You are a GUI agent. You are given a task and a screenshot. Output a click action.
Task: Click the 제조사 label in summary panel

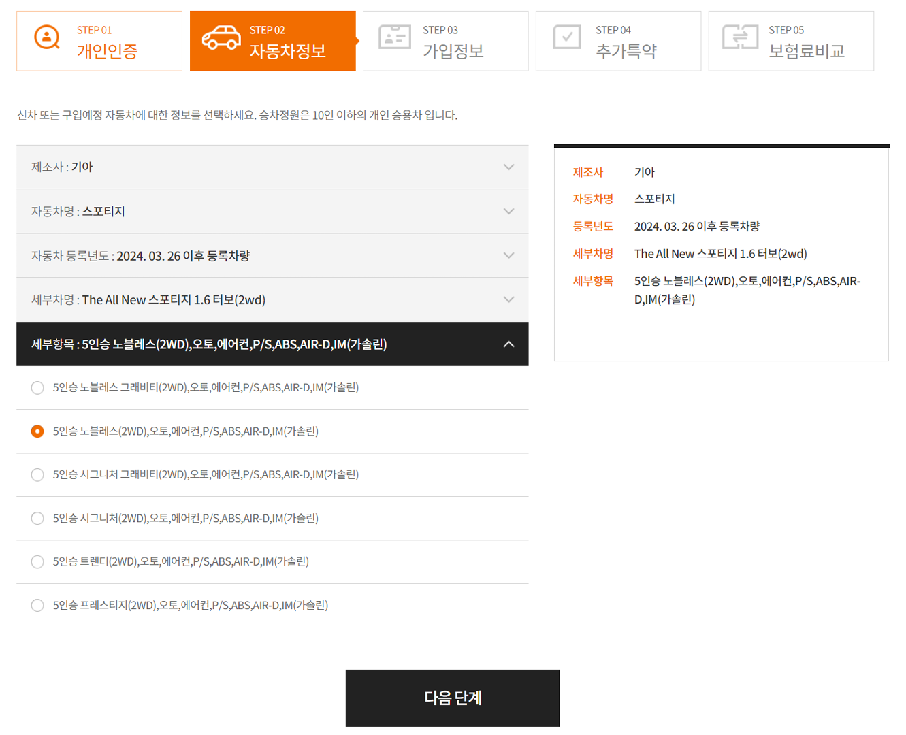(x=588, y=172)
